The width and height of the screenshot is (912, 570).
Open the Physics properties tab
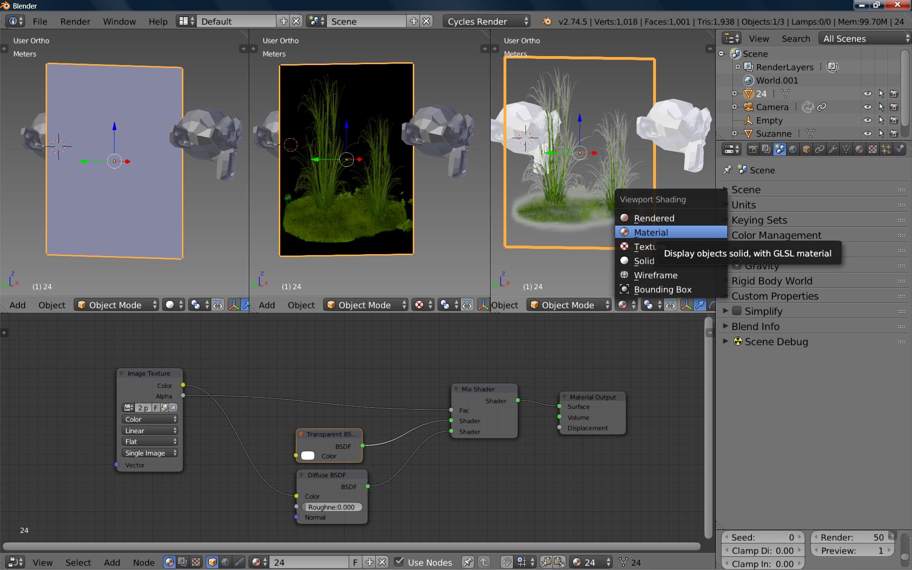pyautogui.click(x=899, y=150)
